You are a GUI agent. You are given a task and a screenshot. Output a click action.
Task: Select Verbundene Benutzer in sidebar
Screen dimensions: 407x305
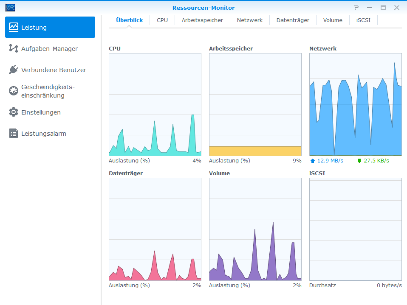[50, 70]
